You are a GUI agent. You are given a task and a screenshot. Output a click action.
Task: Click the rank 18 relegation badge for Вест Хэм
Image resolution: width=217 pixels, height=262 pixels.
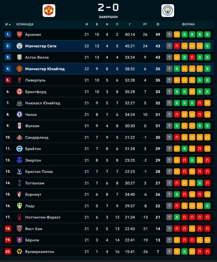pos(8,229)
